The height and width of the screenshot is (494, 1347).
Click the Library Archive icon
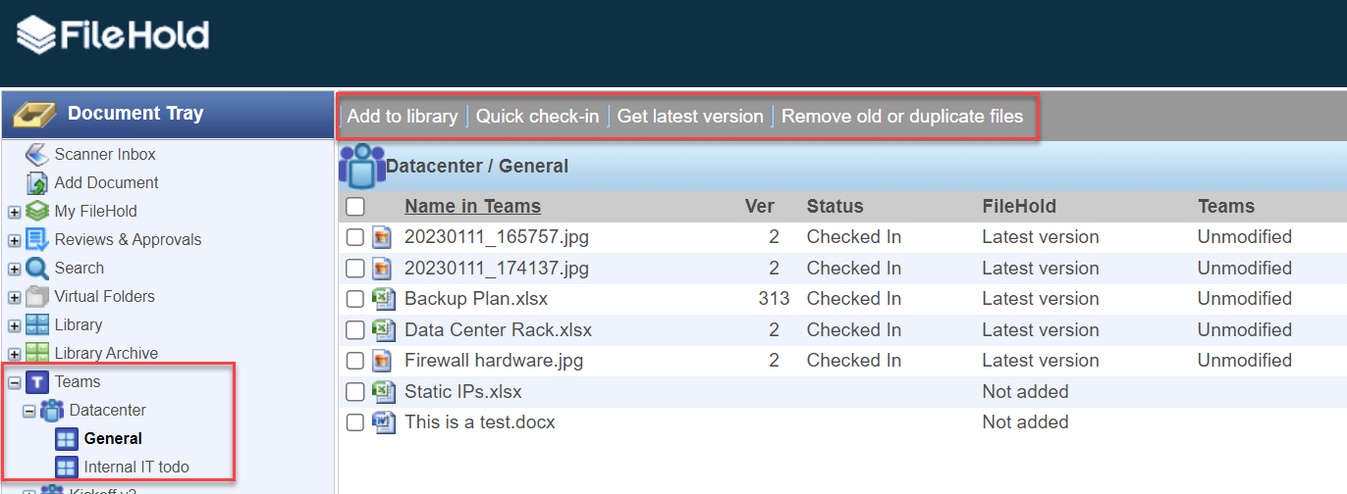(x=37, y=353)
